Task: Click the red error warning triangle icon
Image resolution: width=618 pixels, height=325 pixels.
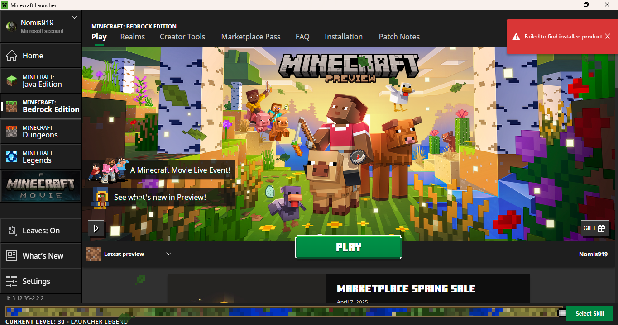Action: coord(516,37)
